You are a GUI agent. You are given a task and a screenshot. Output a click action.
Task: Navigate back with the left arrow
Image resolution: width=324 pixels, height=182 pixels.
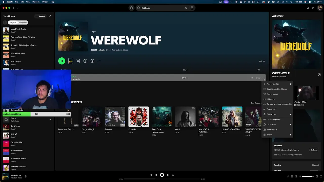[x=14, y=8]
